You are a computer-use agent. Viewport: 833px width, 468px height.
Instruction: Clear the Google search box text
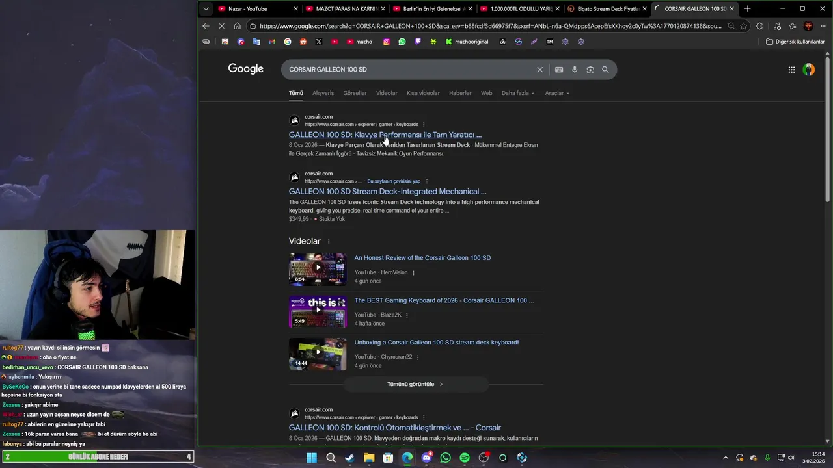pyautogui.click(x=539, y=70)
